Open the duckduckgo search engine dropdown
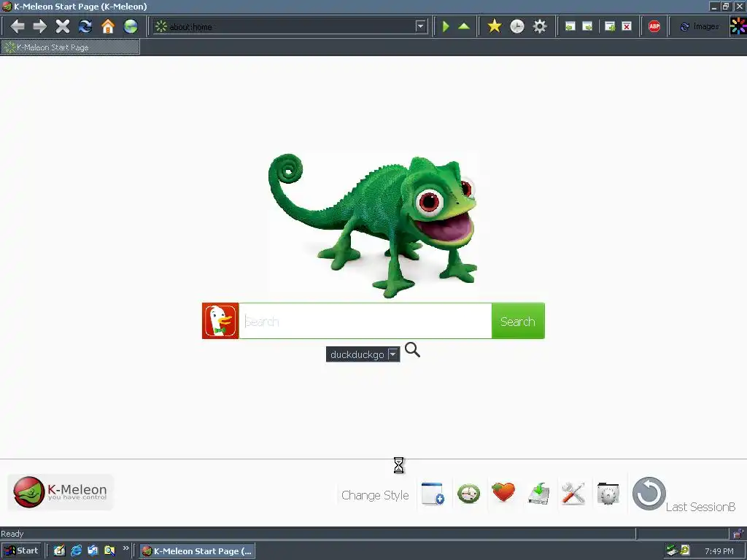This screenshot has height=560, width=747. coord(363,354)
